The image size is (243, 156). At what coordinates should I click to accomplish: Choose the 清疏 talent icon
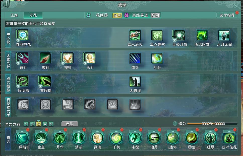coord(79,138)
